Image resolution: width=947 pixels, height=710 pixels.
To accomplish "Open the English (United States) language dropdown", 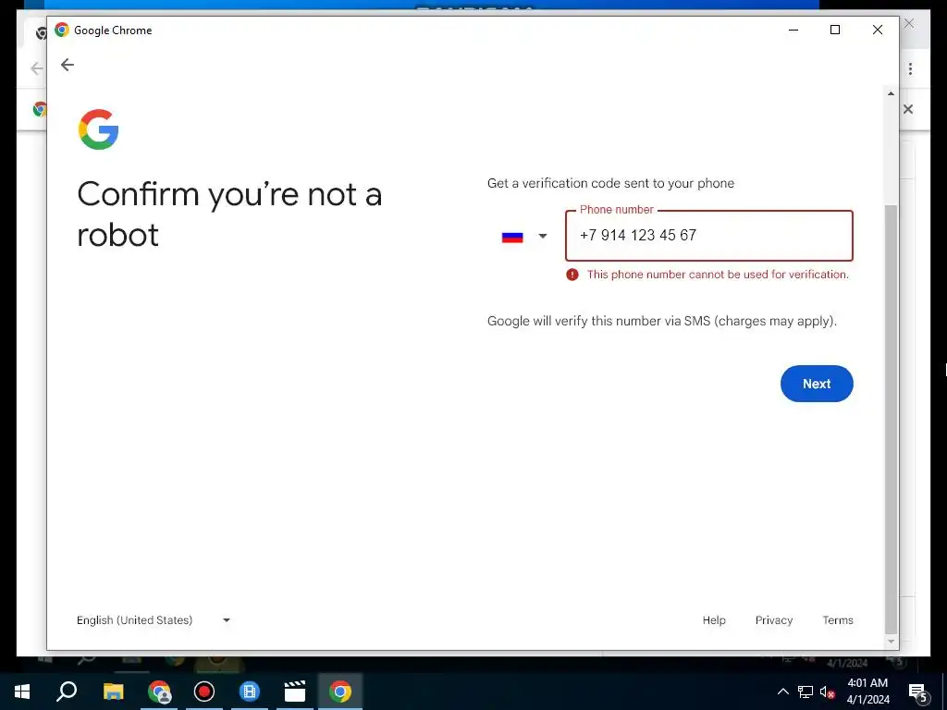I will (x=154, y=620).
